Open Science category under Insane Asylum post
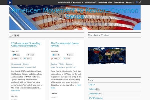 (x=69, y=64)
